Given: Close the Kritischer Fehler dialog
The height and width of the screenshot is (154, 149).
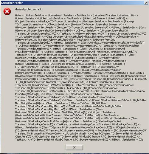Looking at the screenshot, I should 146,3.
